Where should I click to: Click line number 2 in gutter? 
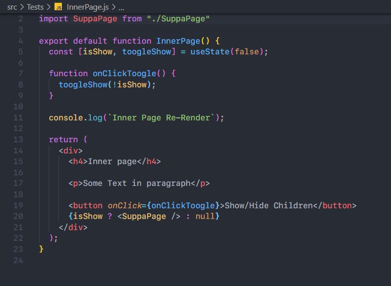point(20,19)
